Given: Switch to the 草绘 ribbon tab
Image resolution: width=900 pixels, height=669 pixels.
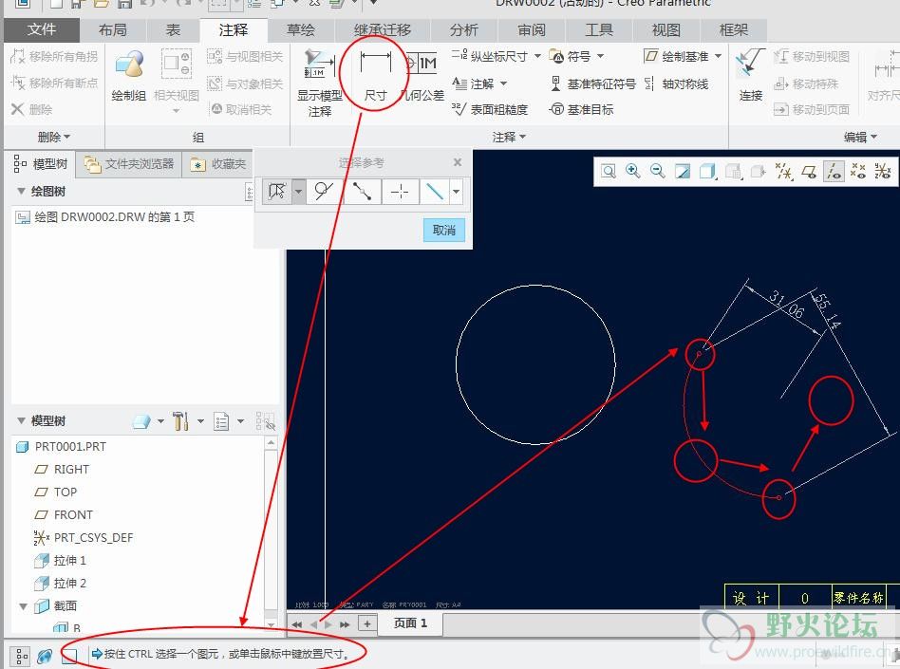Looking at the screenshot, I should [301, 29].
